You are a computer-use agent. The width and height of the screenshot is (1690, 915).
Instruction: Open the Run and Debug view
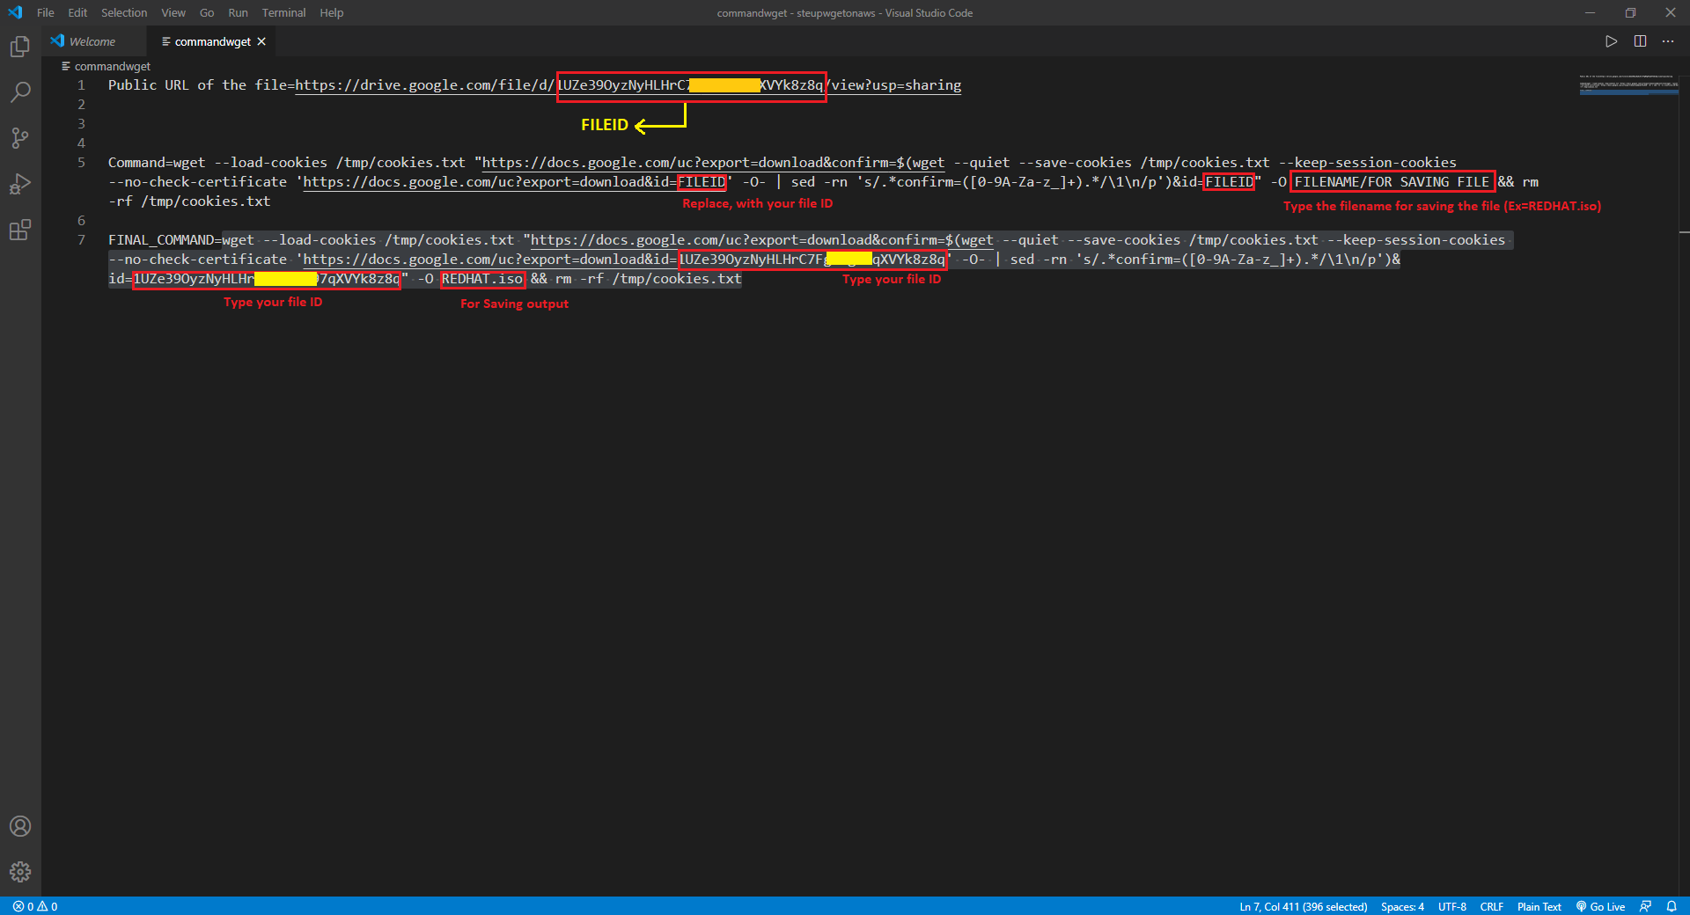coord(20,184)
